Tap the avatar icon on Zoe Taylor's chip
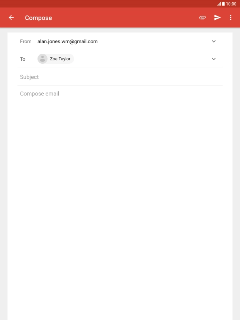Viewport: 240px width, 320px height. tap(43, 59)
